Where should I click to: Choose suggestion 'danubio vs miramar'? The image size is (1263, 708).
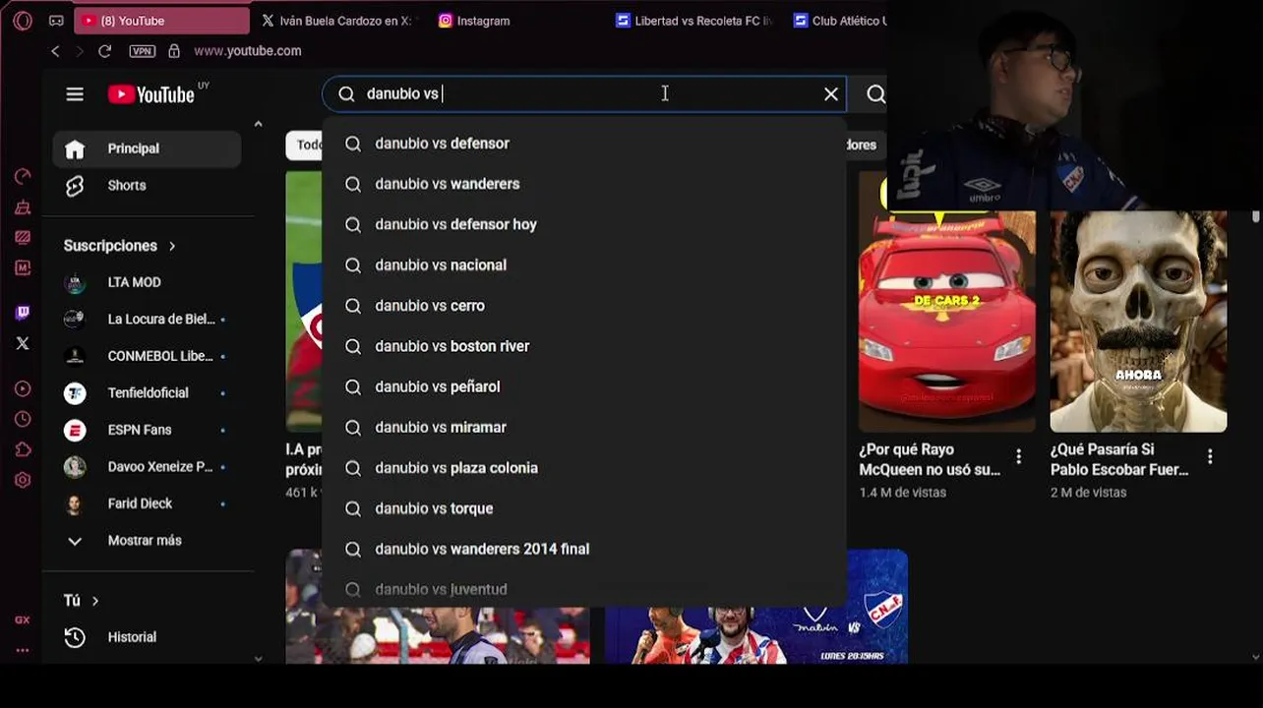[x=584, y=428]
